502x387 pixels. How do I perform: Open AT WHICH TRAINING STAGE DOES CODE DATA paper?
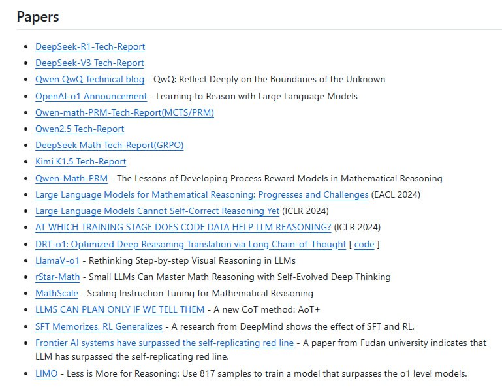[x=183, y=228]
